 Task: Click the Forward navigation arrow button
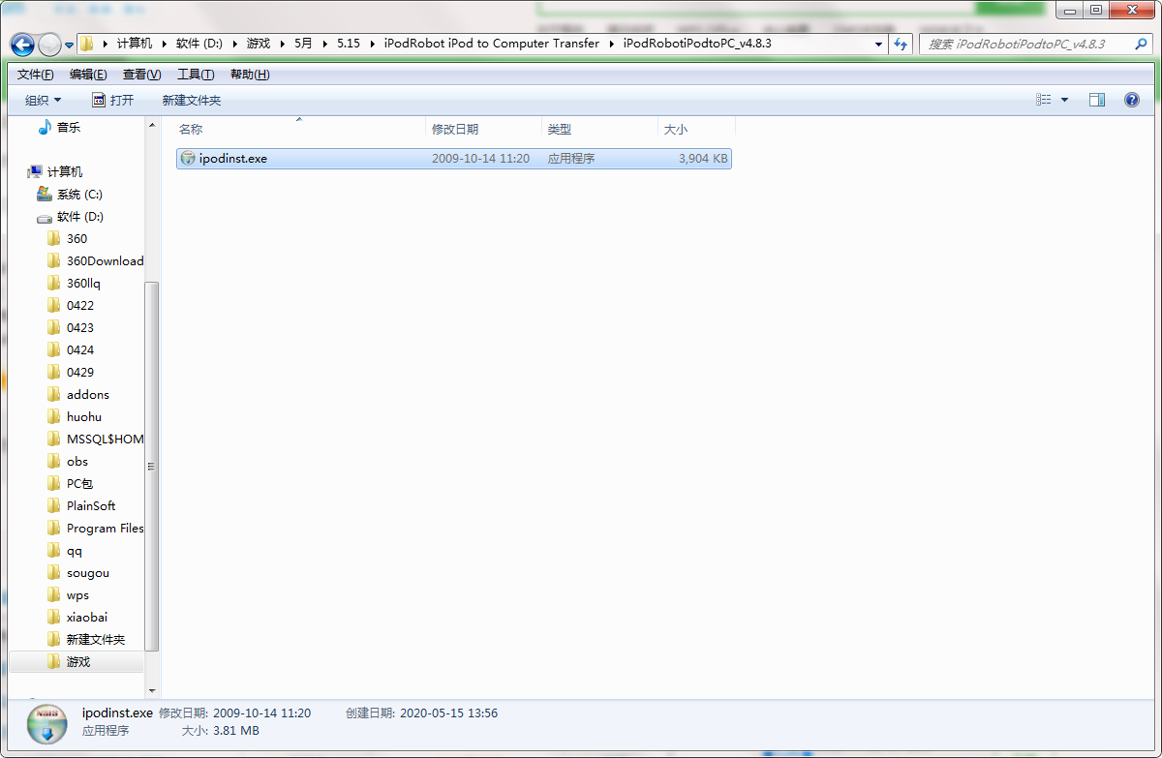[x=49, y=45]
